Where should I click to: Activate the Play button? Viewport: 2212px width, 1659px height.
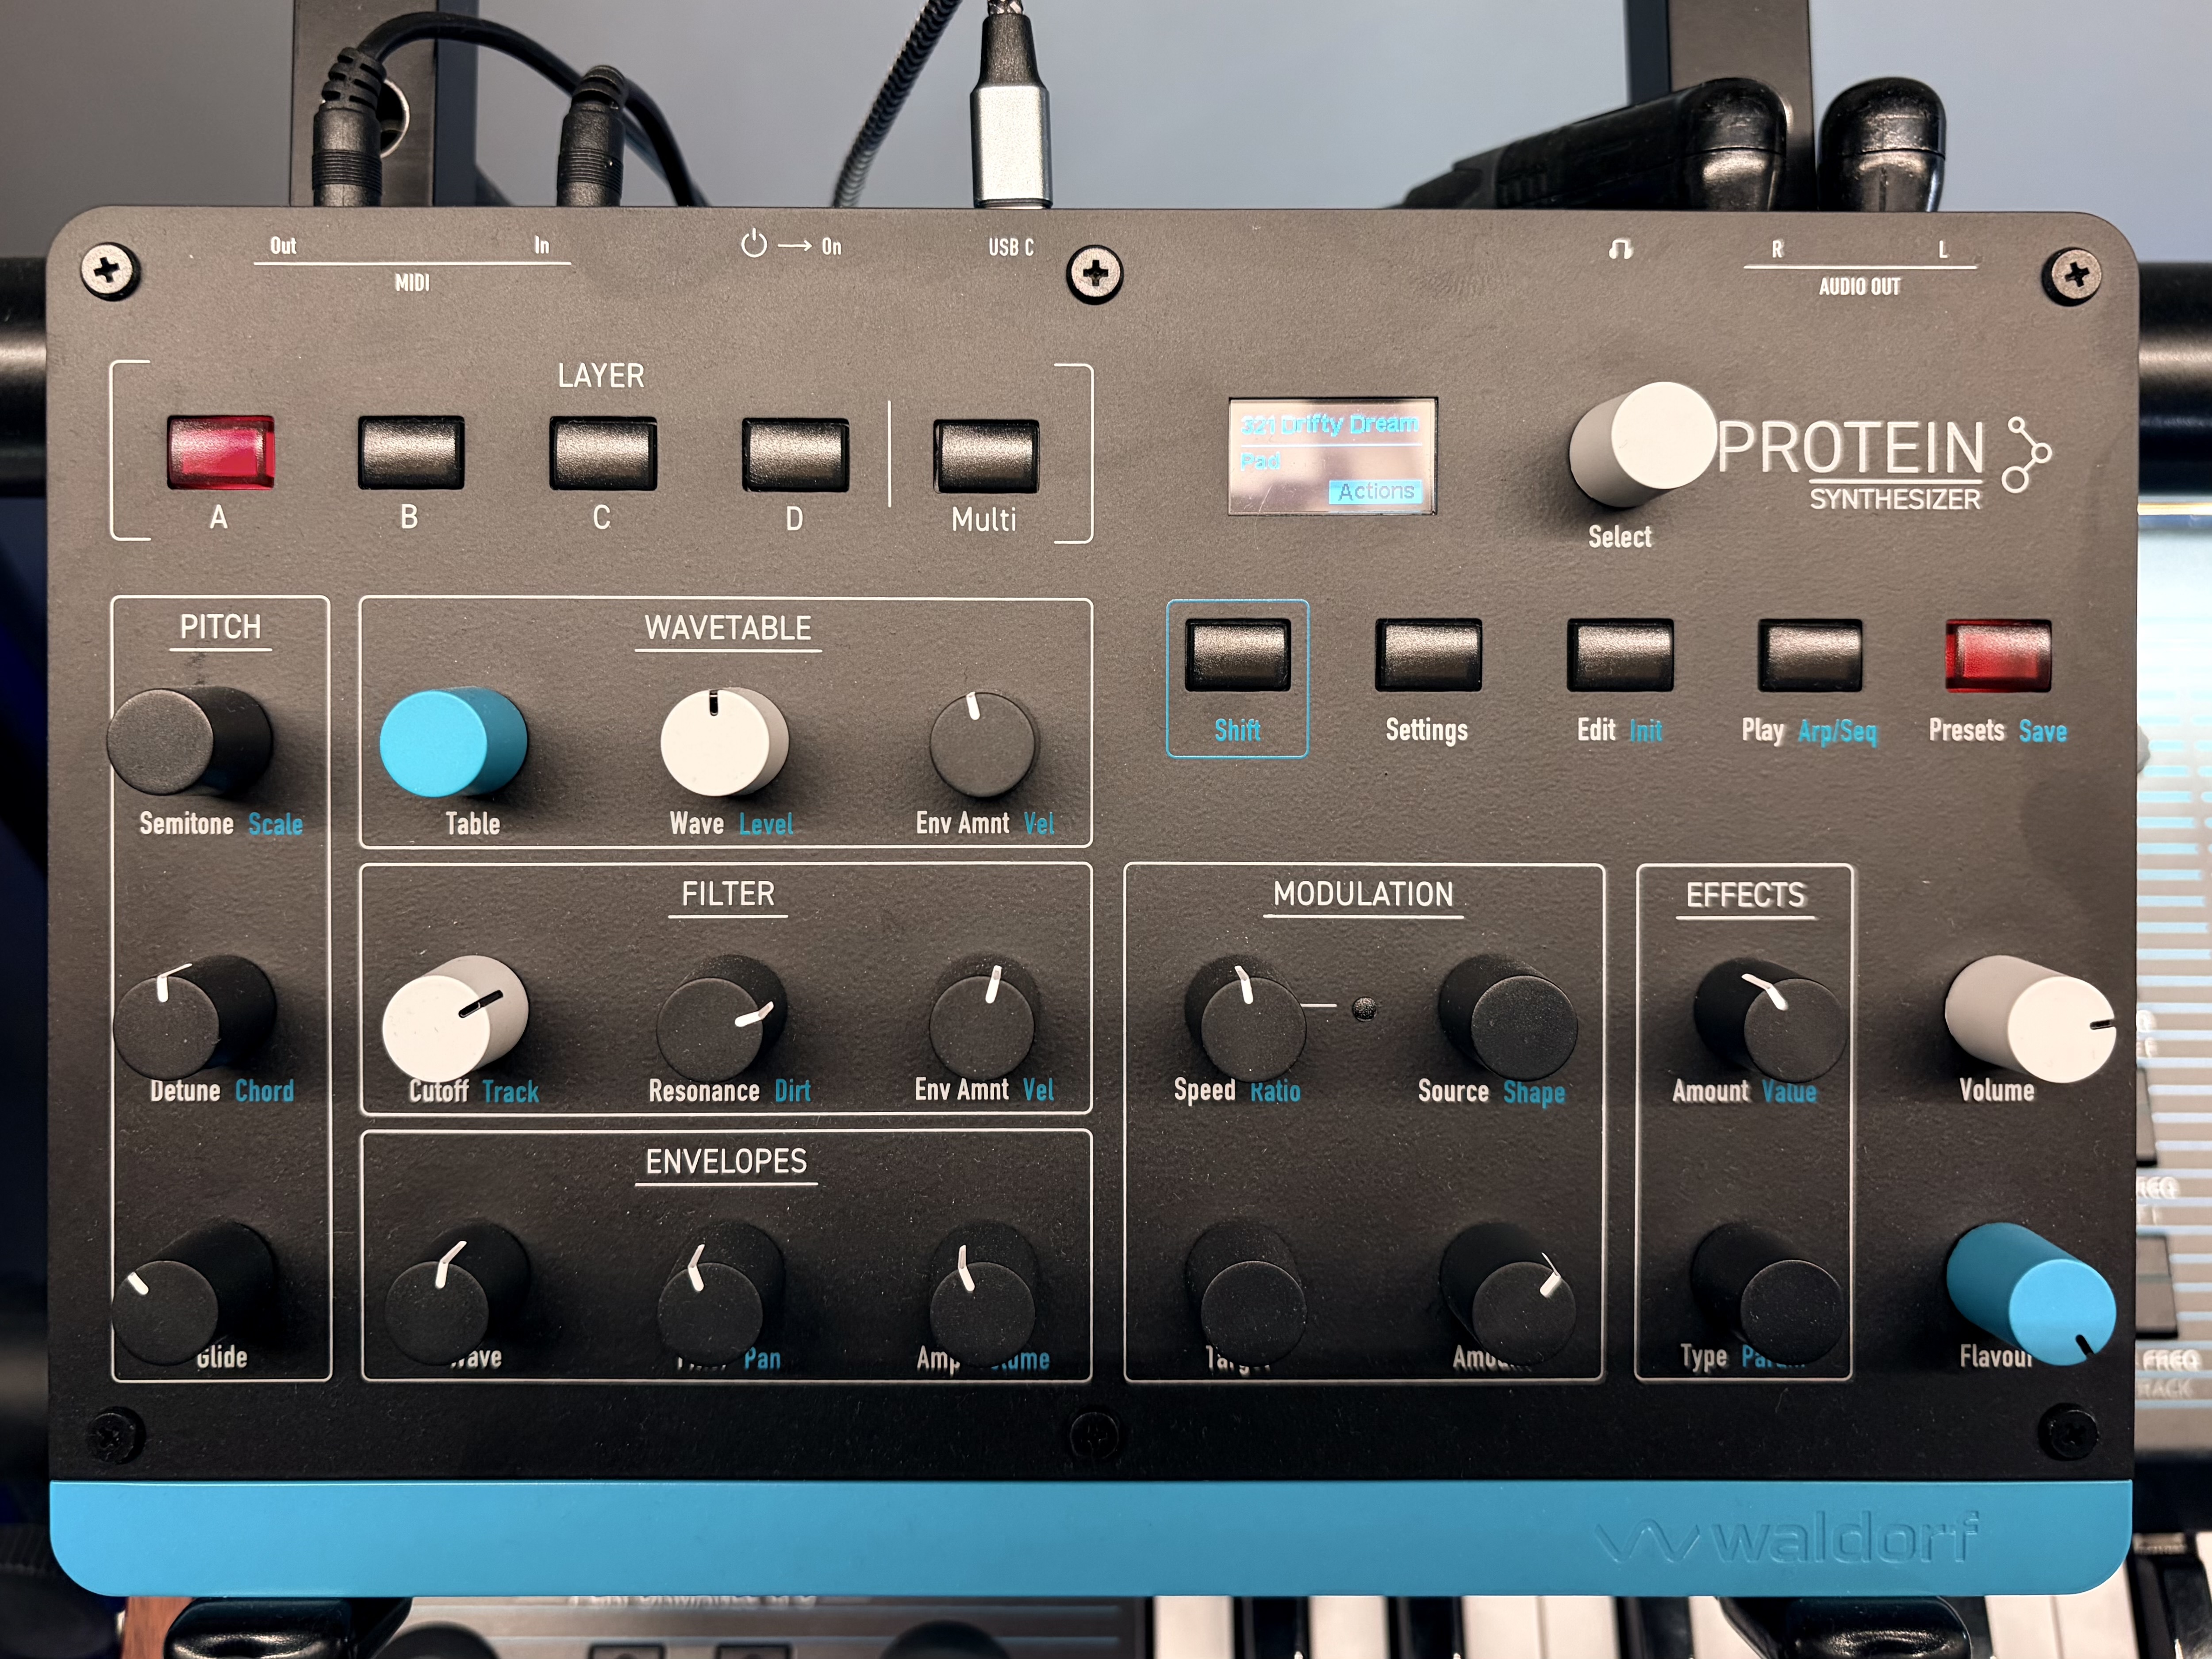click(x=1810, y=655)
